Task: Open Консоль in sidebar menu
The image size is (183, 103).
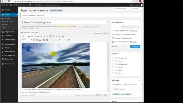Action: click(9, 10)
